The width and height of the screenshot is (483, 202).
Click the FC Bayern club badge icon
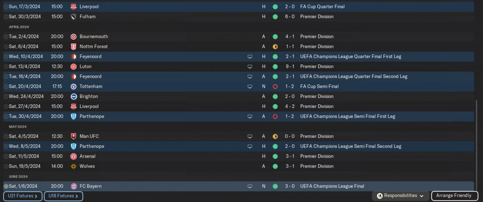(74, 186)
